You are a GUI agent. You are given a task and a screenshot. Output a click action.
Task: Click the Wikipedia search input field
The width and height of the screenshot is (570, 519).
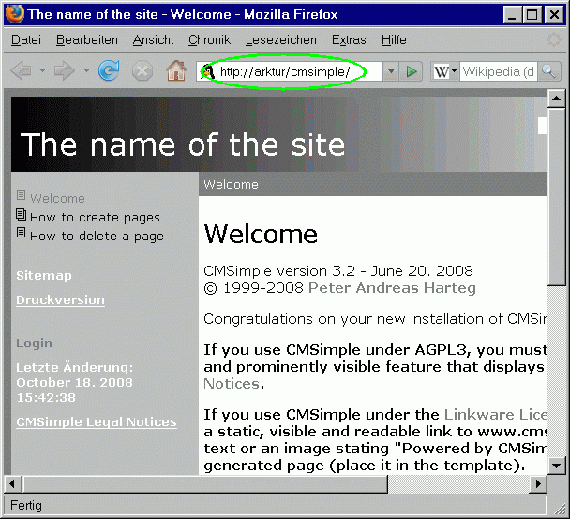pos(499,71)
